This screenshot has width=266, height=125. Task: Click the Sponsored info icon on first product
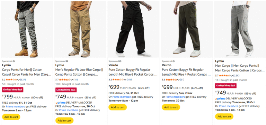point(14,61)
